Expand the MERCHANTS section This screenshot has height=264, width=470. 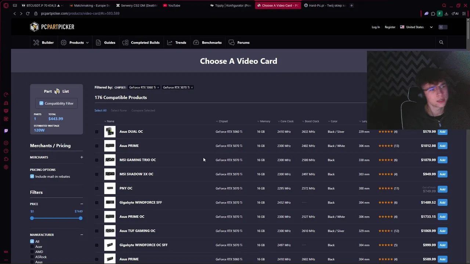pyautogui.click(x=82, y=157)
